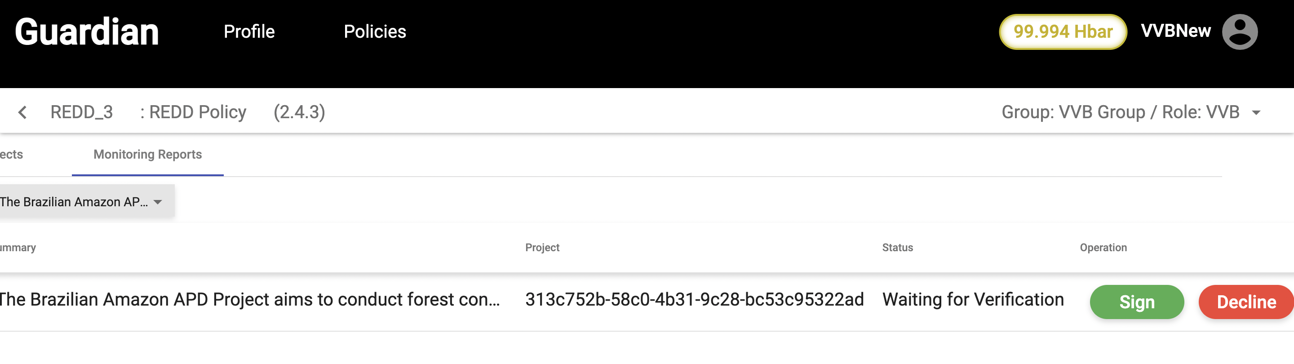Image resolution: width=1294 pixels, height=364 pixels.
Task: Click the Status column header
Action: [x=897, y=247]
